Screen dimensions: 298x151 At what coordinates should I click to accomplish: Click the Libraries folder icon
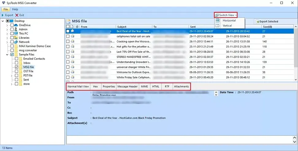pyautogui.click(x=16, y=38)
